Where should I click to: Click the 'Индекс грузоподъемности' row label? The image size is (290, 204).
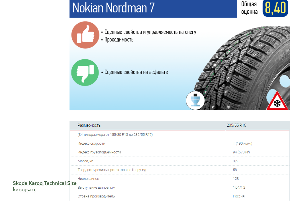coord(99,152)
